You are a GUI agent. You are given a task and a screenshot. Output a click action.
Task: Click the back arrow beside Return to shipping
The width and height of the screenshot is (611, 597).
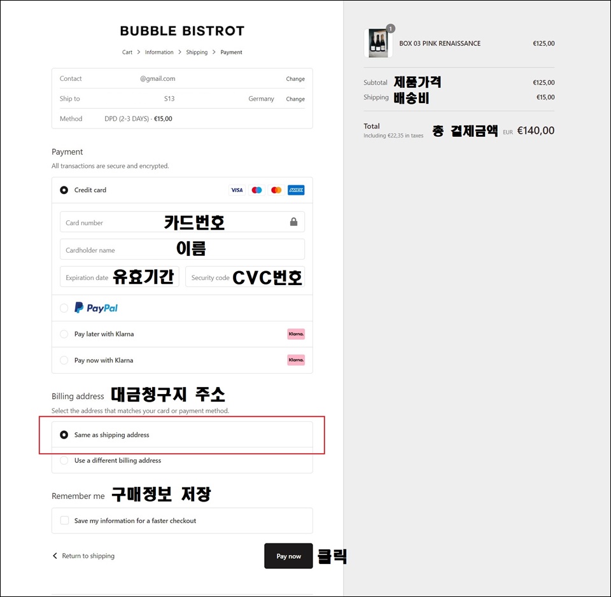click(x=55, y=556)
